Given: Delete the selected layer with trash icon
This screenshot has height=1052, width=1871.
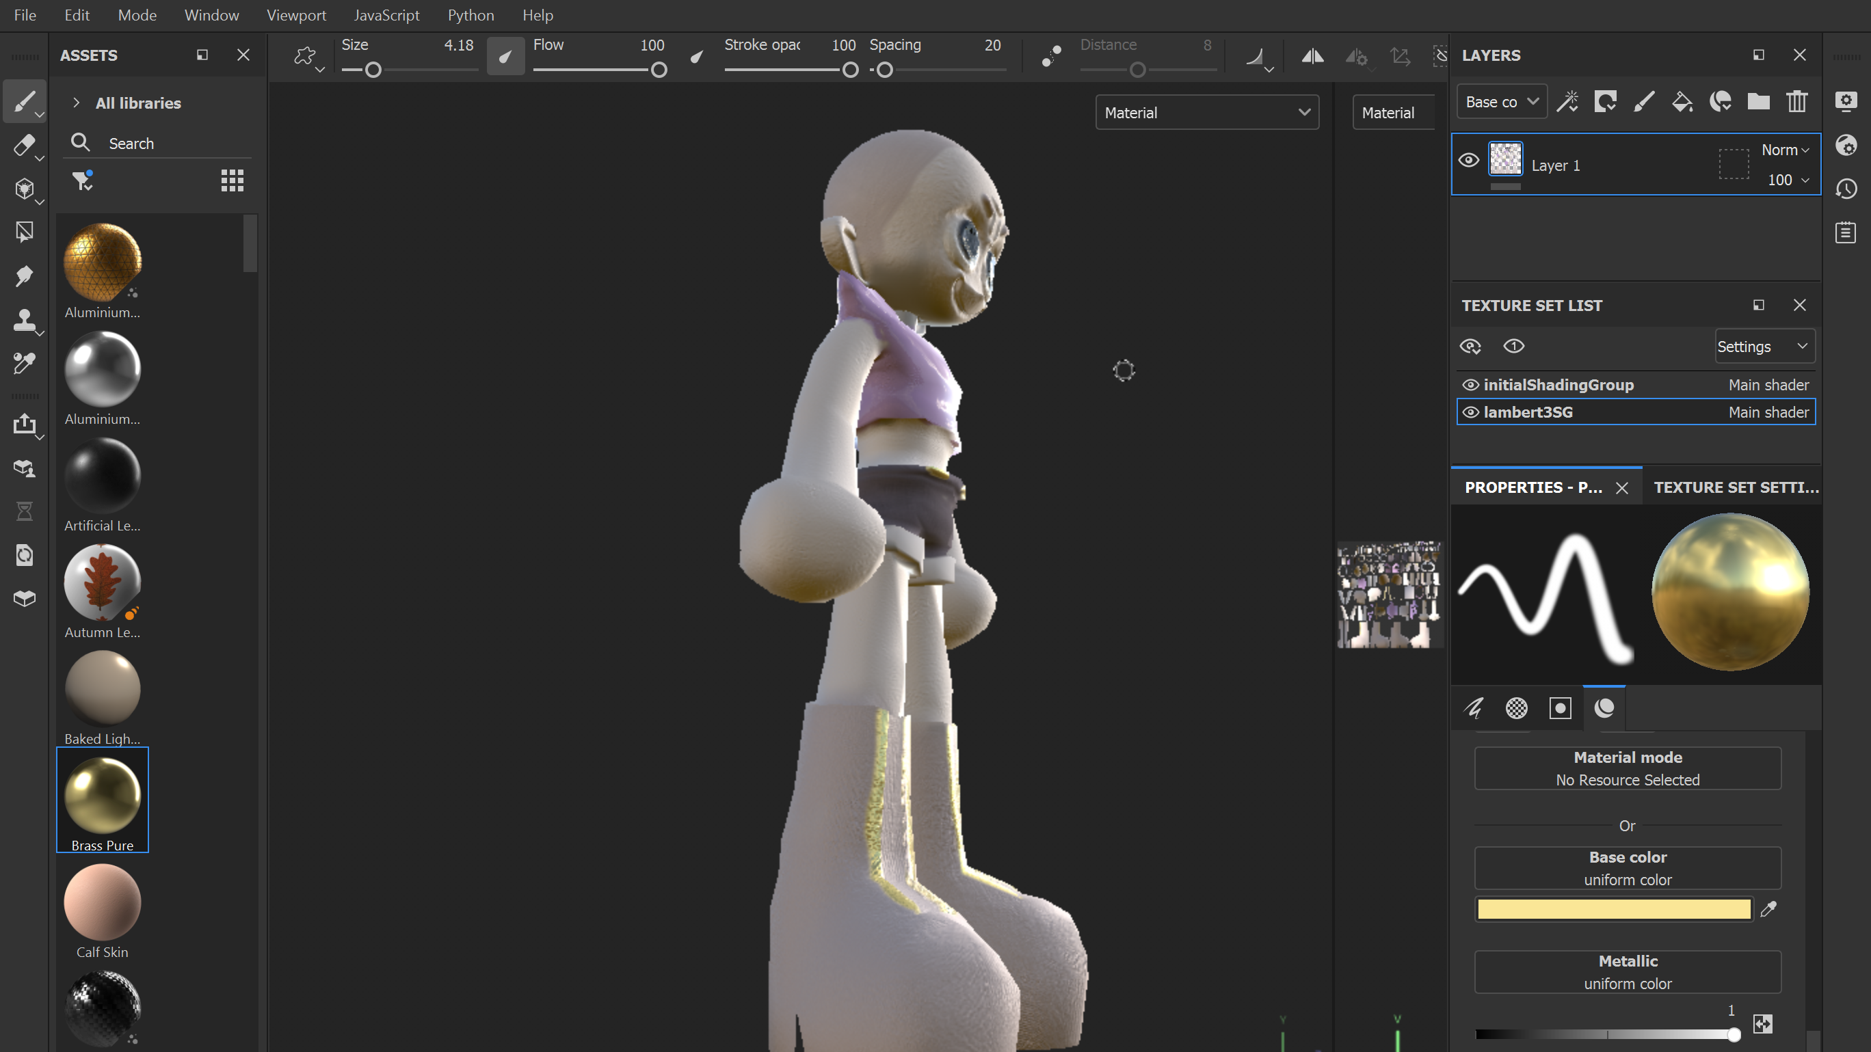Looking at the screenshot, I should (1797, 102).
